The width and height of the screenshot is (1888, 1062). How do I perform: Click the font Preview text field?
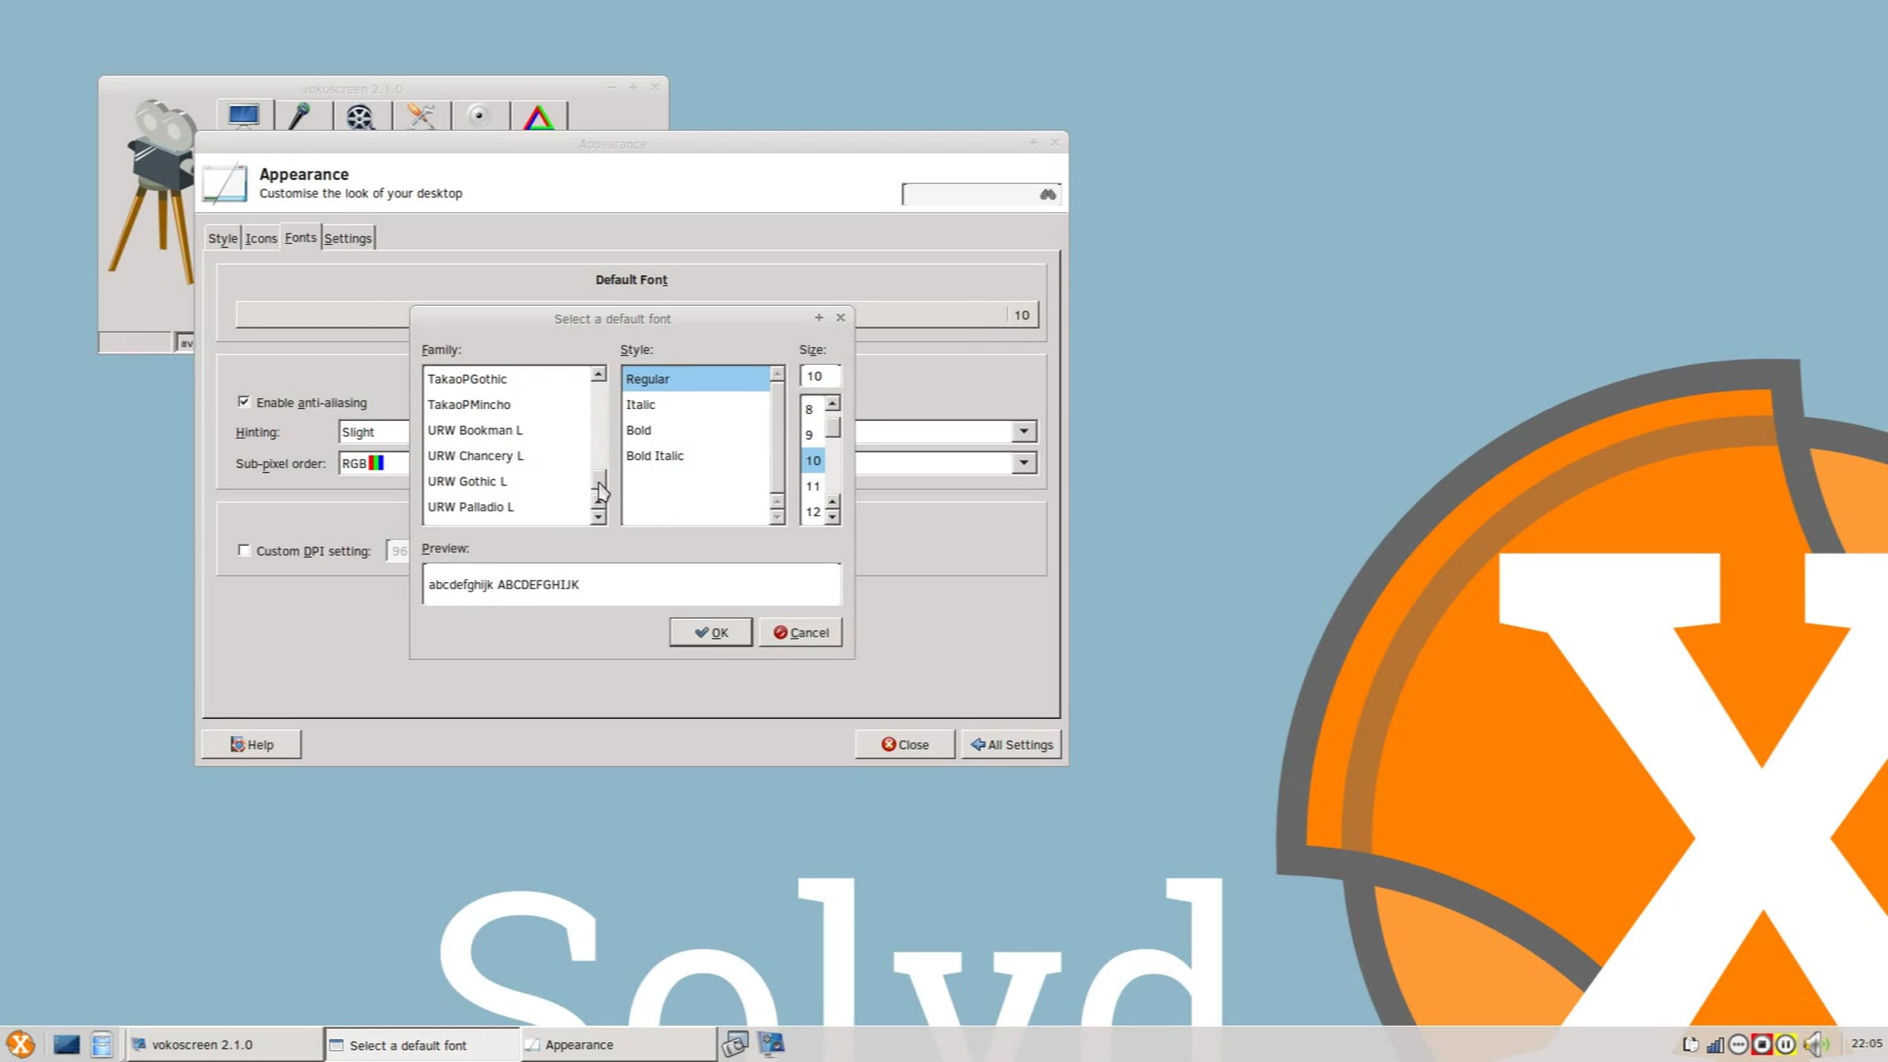[x=632, y=584]
